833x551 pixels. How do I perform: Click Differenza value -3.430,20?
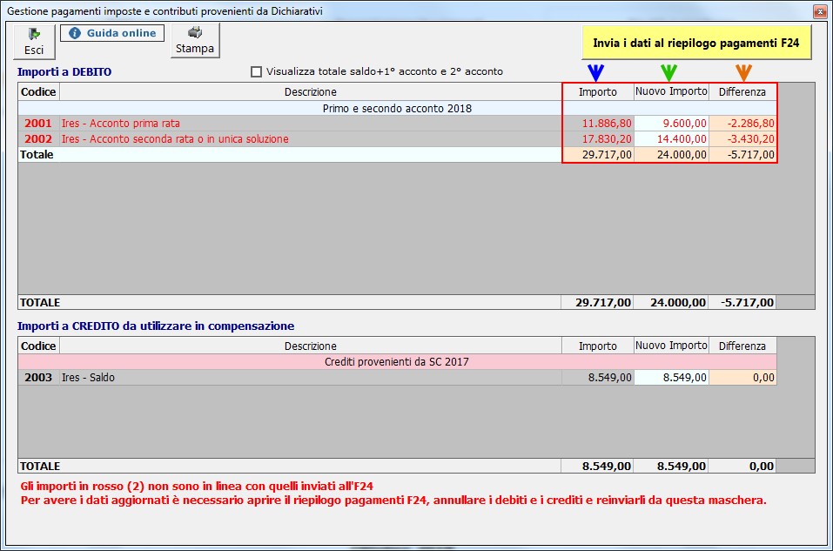742,139
